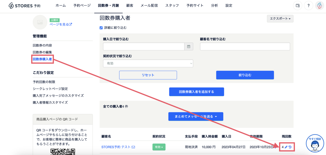The width and height of the screenshot is (326, 155).
Task: Open the 予約サイト tab
Action: click(195, 5)
